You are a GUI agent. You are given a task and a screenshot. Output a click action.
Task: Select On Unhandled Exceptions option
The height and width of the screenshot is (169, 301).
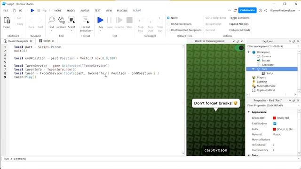168,30
